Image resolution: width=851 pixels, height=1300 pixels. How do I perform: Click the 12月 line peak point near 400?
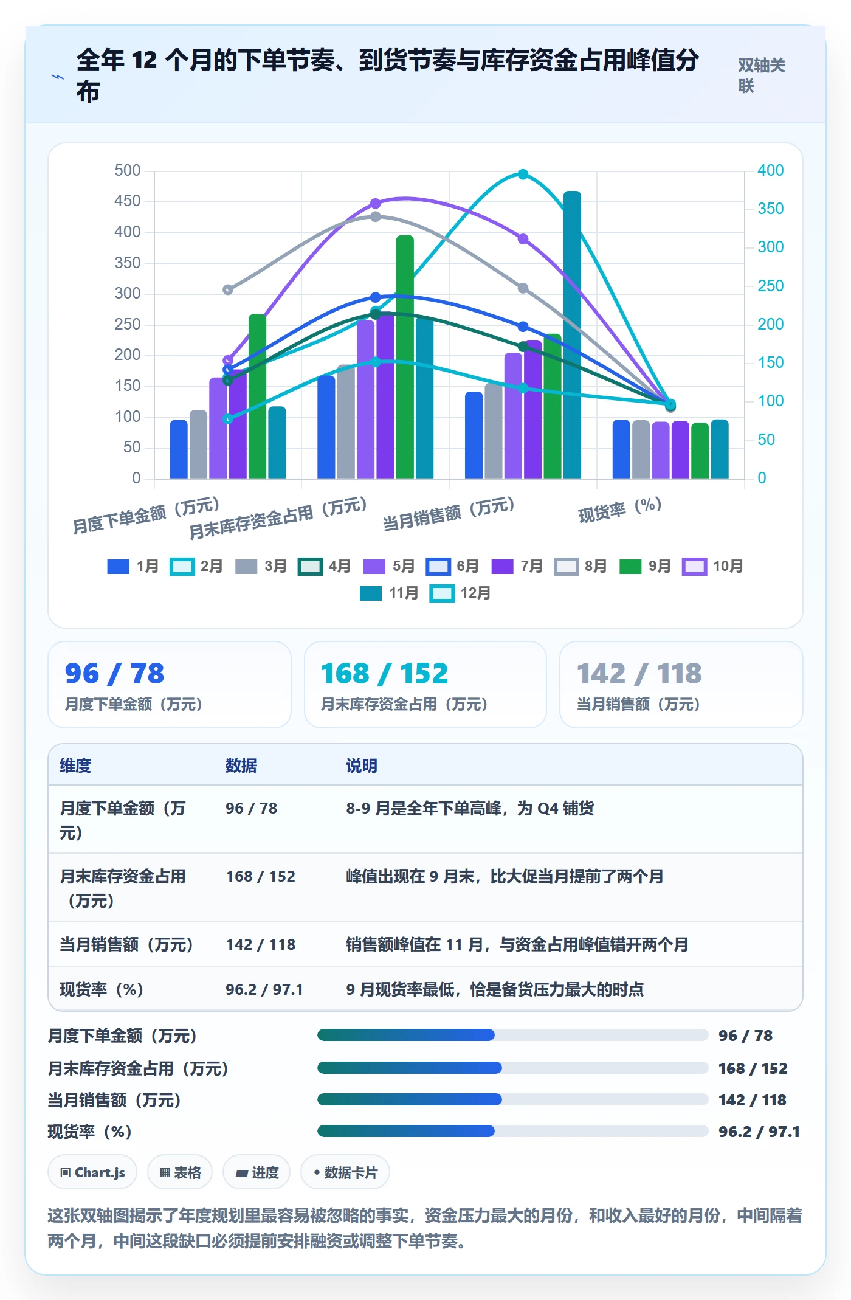[x=523, y=175]
